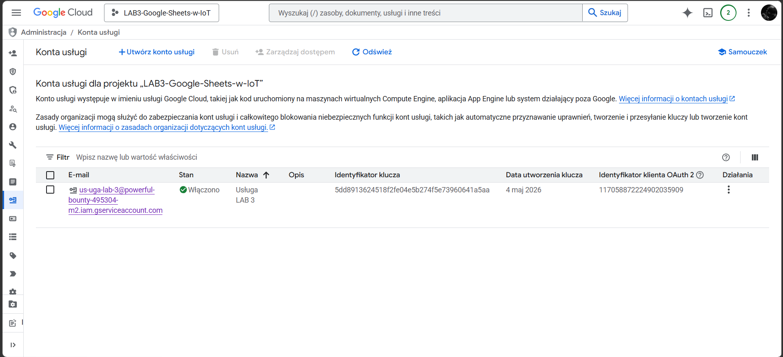Click OAuth client ID 117058872224902035909
Image resolution: width=783 pixels, height=357 pixels.
(x=641, y=190)
